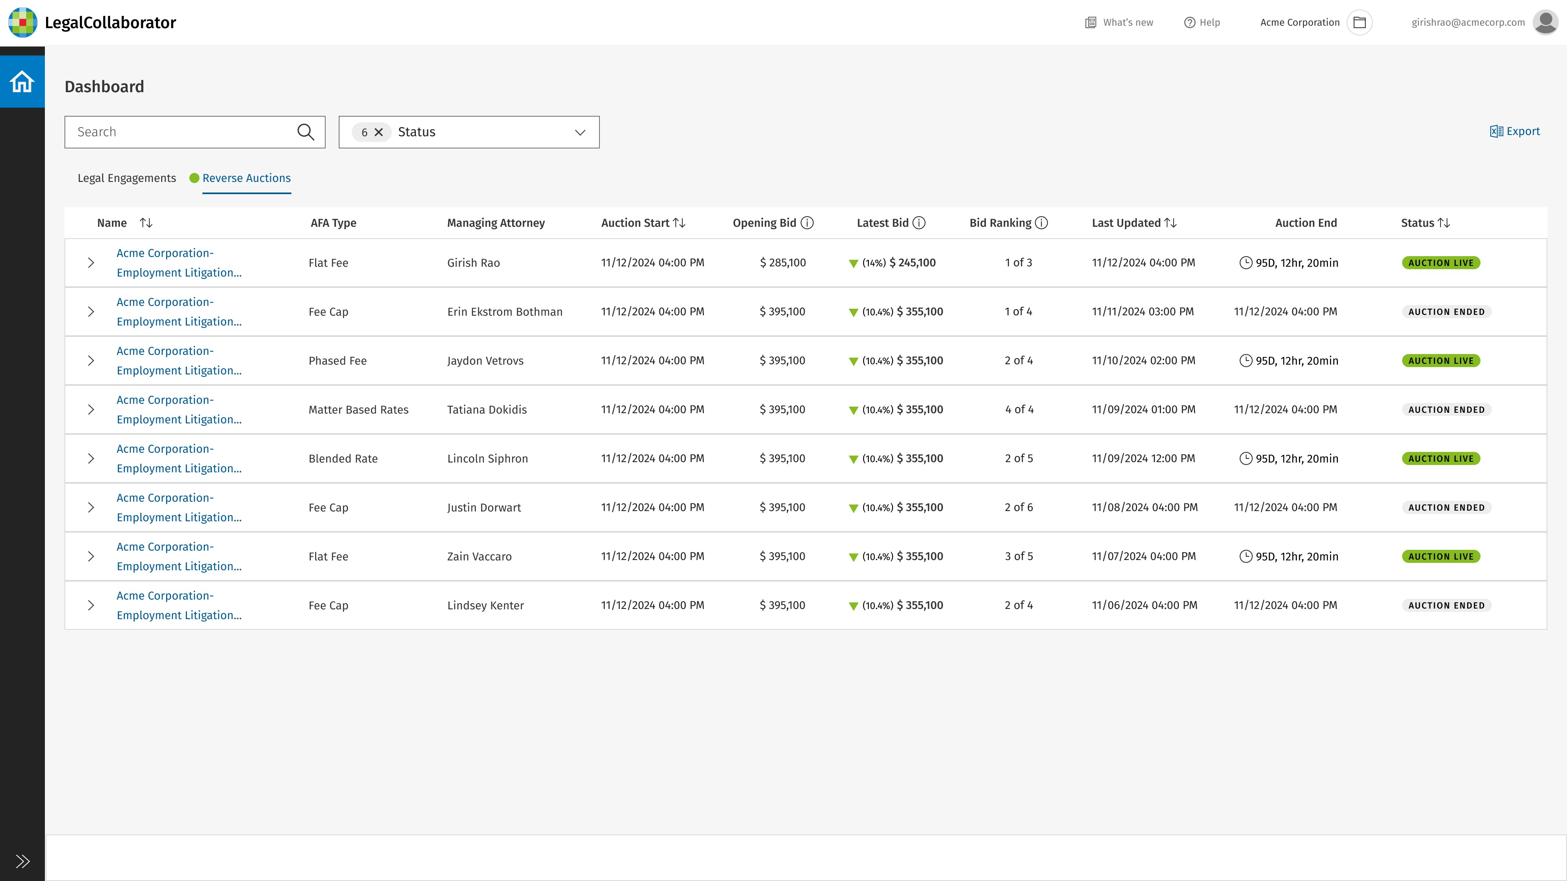Click the Opening Bid info icon
This screenshot has height=881, width=1567.
click(807, 223)
